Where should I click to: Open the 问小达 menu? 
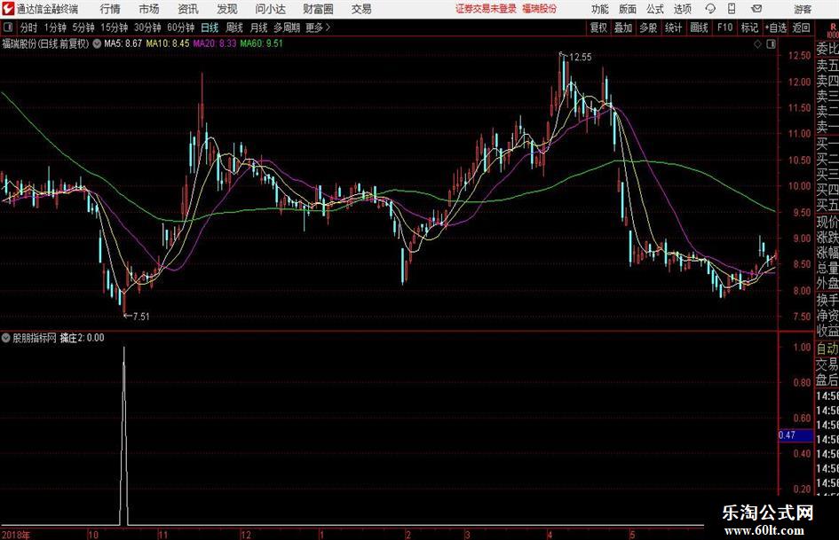(x=270, y=9)
